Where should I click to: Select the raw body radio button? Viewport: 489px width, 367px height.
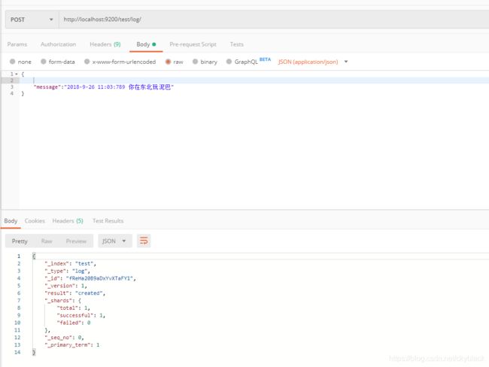pos(168,62)
